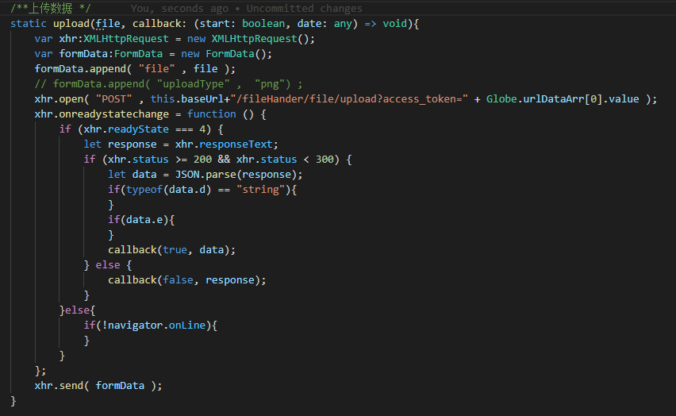Screen dimensions: 676x416
Task: Click the 'boolean' type in the callback signature
Action: pos(263,24)
